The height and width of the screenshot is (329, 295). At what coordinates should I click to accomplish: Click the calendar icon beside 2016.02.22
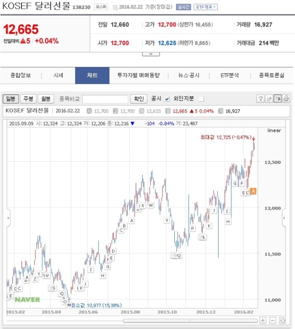click(115, 8)
